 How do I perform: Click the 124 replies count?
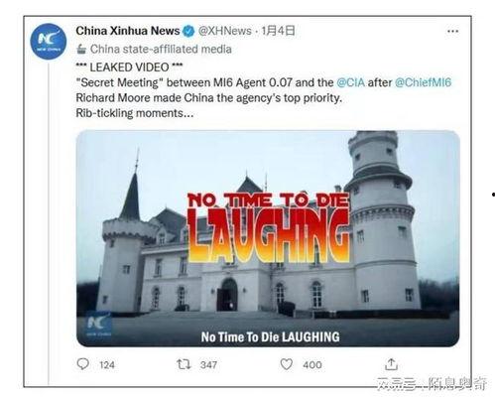[107, 365]
